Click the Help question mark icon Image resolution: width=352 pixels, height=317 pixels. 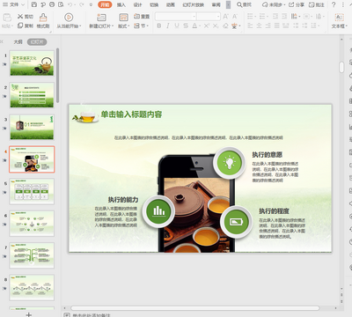(x=334, y=4)
